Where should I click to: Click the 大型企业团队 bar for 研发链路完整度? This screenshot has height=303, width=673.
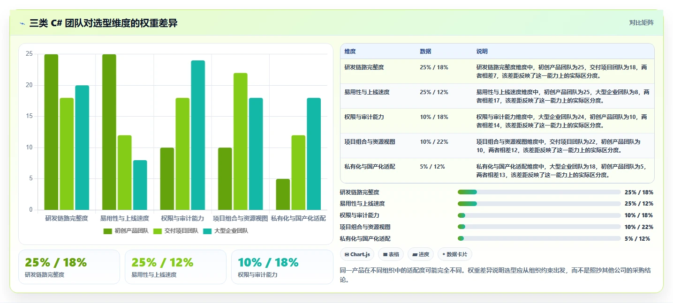point(82,148)
